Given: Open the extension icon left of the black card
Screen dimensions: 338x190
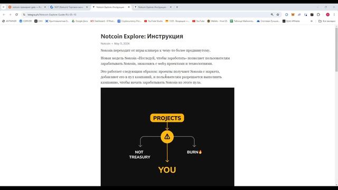Looking at the screenshot, I should tap(306, 15).
